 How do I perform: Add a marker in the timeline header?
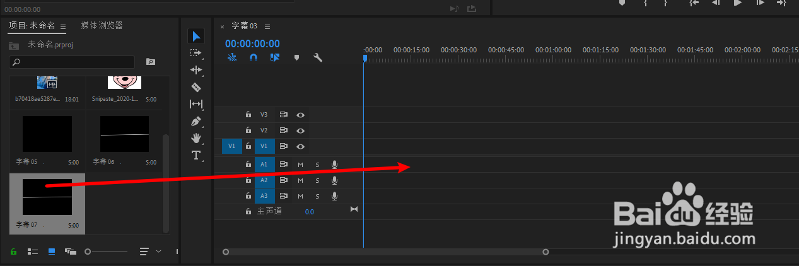tap(296, 57)
